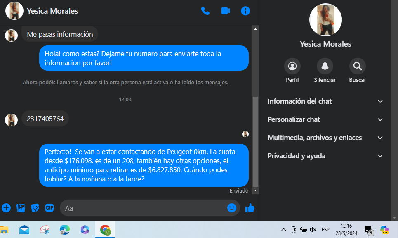Open the emoji picker in message box
The height and width of the screenshot is (238, 398).
click(232, 208)
